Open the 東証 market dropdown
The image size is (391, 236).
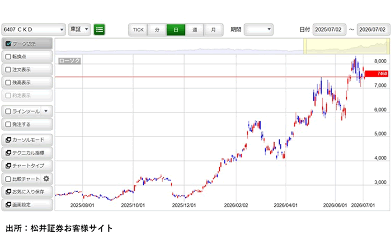(79, 29)
